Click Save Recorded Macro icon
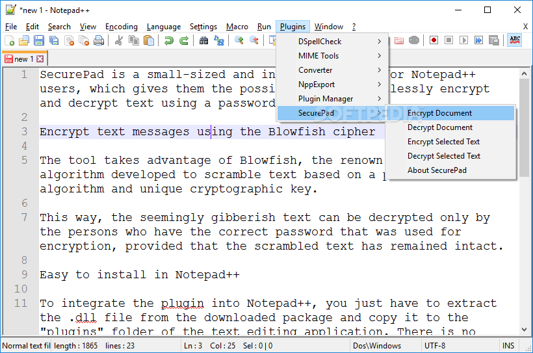 [493, 40]
